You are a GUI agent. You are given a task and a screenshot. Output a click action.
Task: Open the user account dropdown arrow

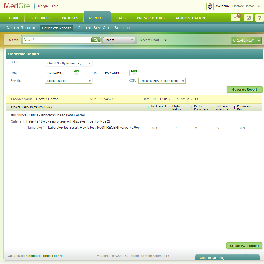coord(258,6)
